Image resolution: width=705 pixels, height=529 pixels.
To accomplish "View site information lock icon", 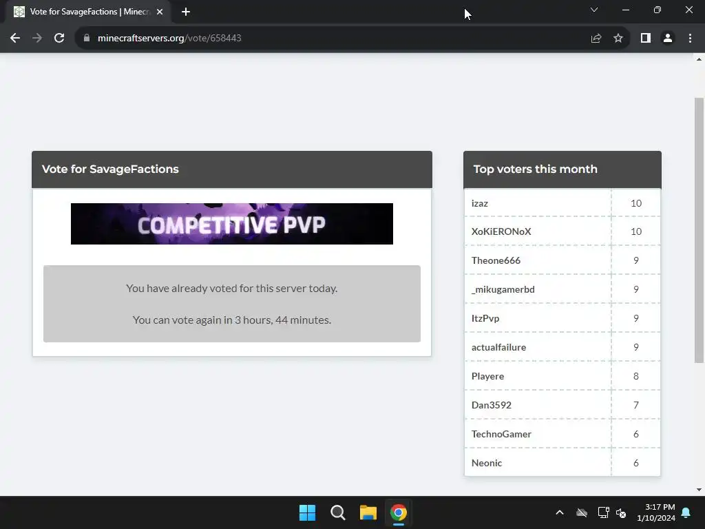I will 87,39.
